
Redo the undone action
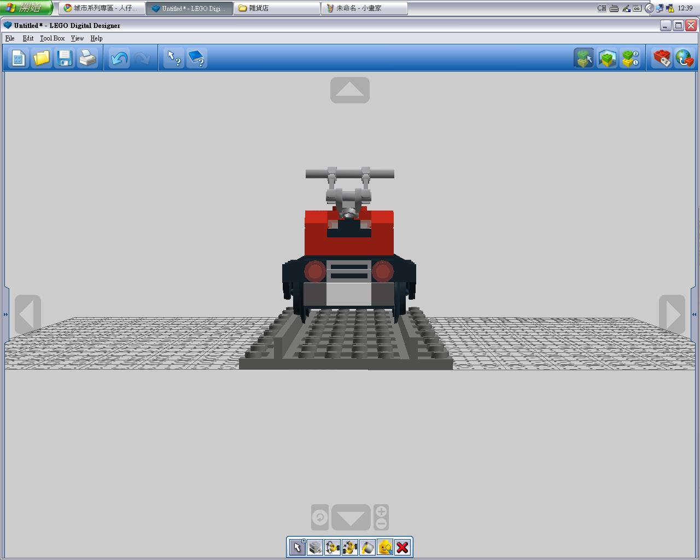142,58
